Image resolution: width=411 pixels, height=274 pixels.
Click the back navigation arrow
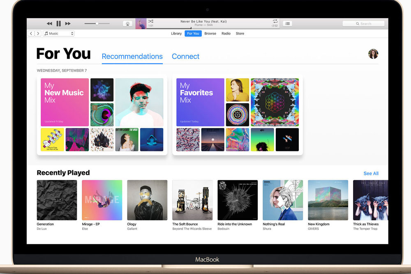click(x=31, y=33)
